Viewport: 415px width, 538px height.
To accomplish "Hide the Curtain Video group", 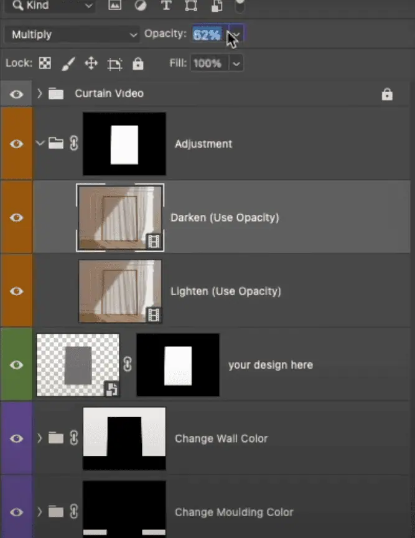I will [x=16, y=94].
